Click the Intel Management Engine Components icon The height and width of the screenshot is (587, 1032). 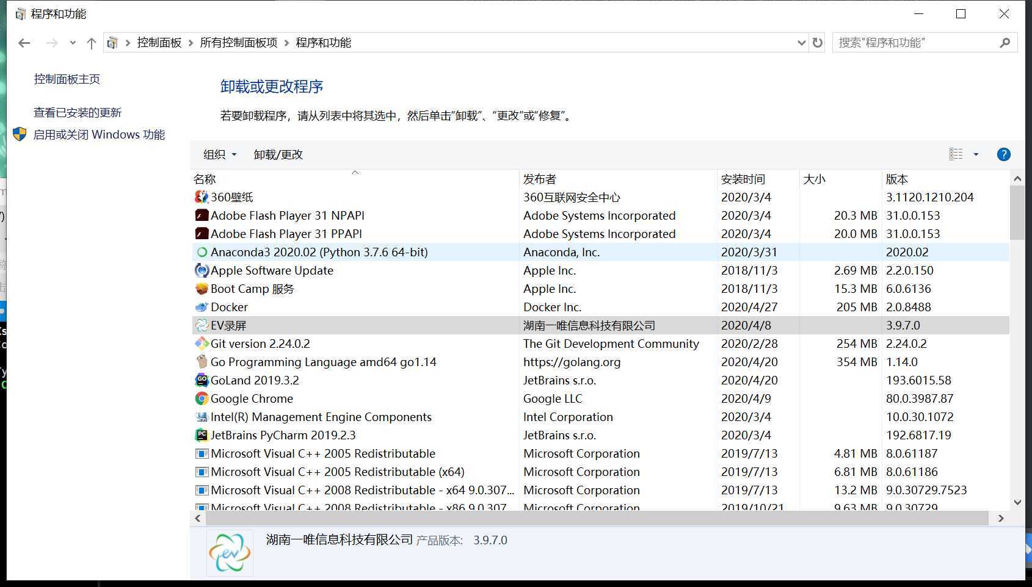[202, 417]
